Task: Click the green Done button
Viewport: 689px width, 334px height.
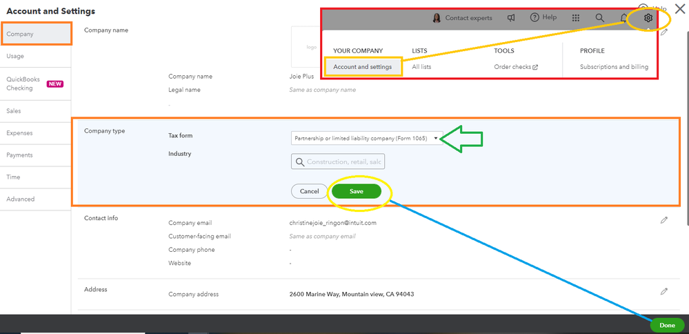Action: (x=667, y=325)
